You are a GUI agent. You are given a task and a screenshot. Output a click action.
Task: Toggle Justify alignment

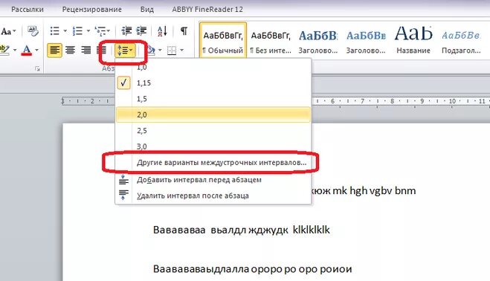tap(101, 50)
